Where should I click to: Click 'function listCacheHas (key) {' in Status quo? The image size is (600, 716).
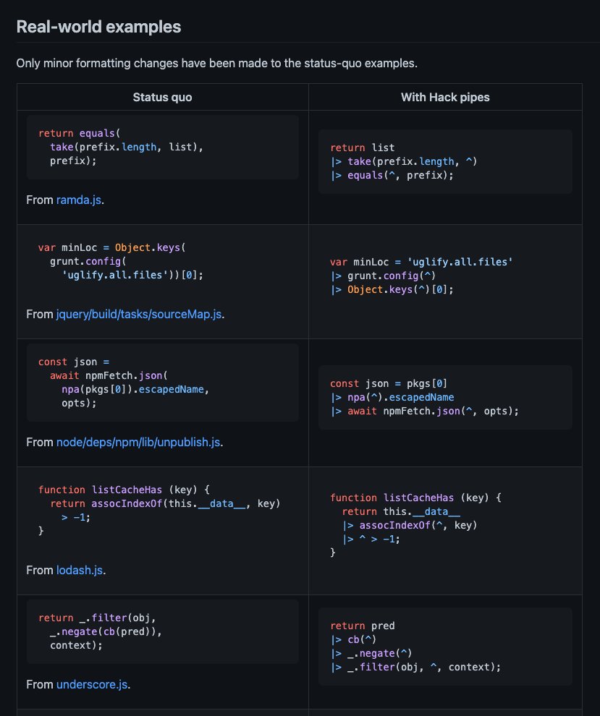tap(124, 490)
